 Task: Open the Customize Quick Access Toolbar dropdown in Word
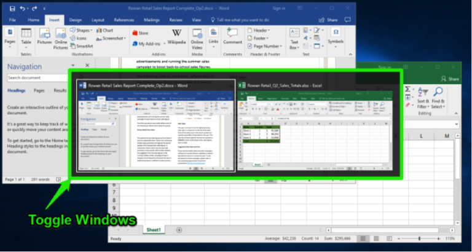coord(44,9)
